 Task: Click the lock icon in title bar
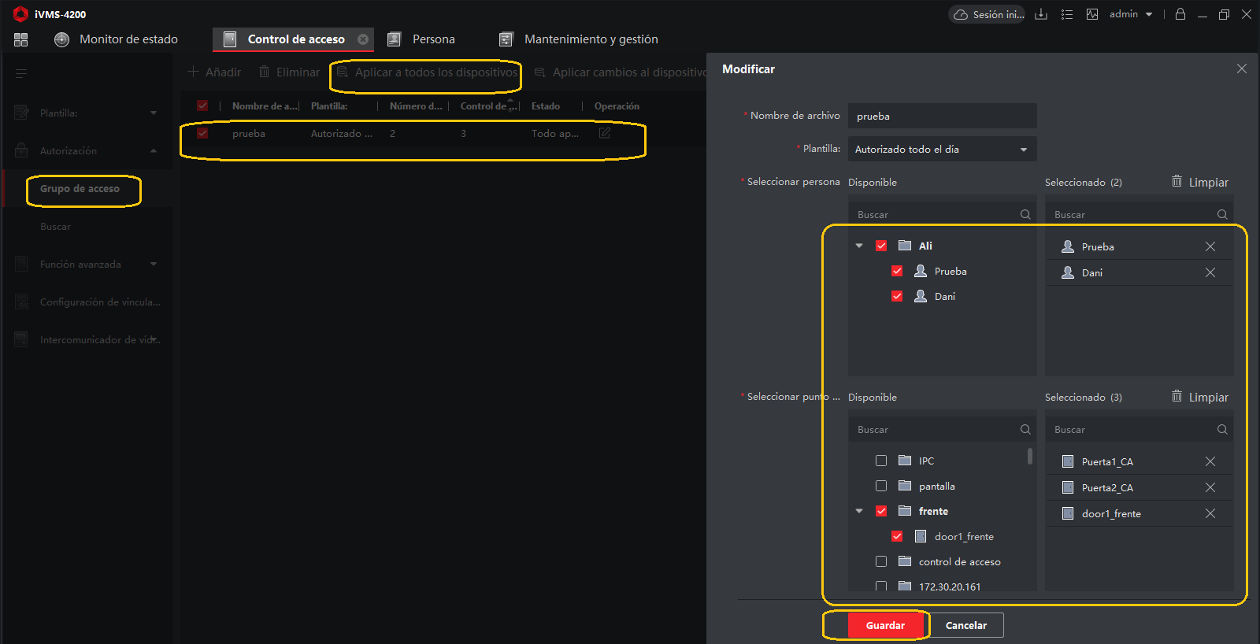pyautogui.click(x=1180, y=14)
